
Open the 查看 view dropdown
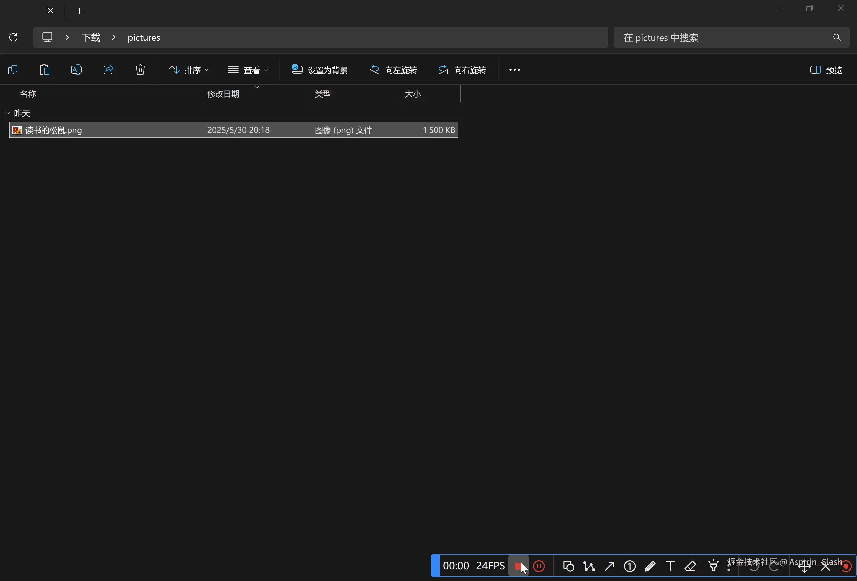[x=248, y=70]
